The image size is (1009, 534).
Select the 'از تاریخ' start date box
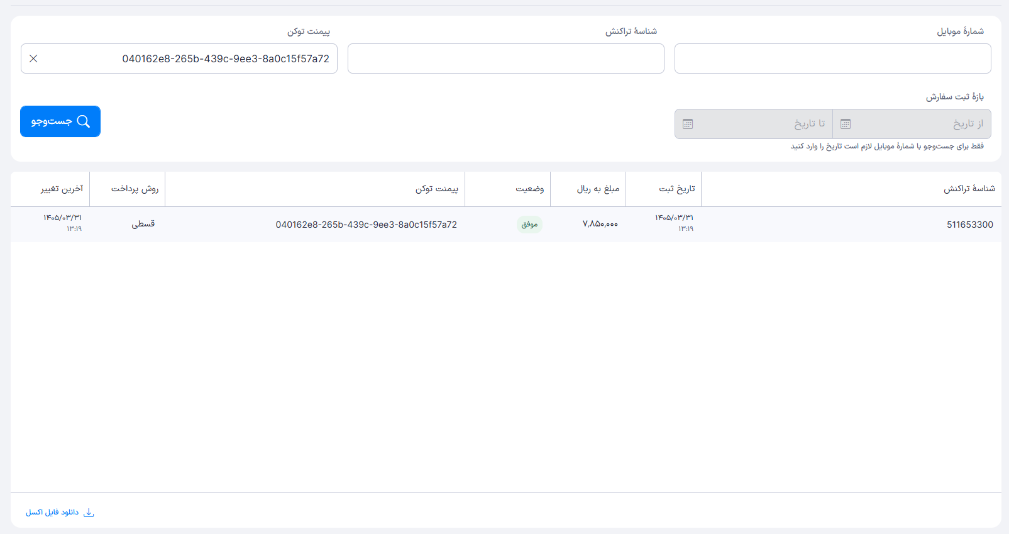pyautogui.click(x=912, y=124)
